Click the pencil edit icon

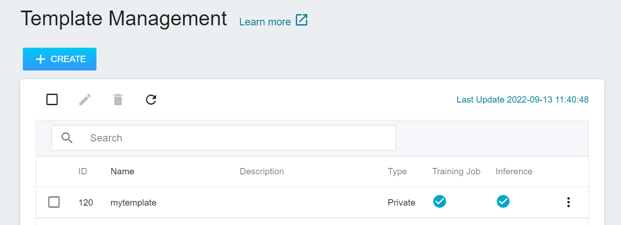point(85,100)
